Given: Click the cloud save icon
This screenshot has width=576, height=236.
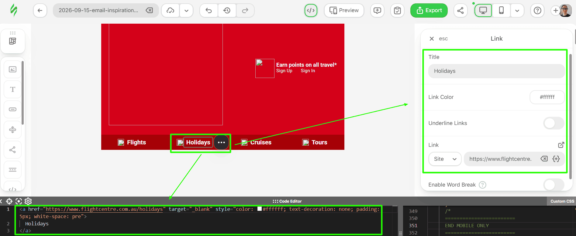Looking at the screenshot, I should coord(171,10).
